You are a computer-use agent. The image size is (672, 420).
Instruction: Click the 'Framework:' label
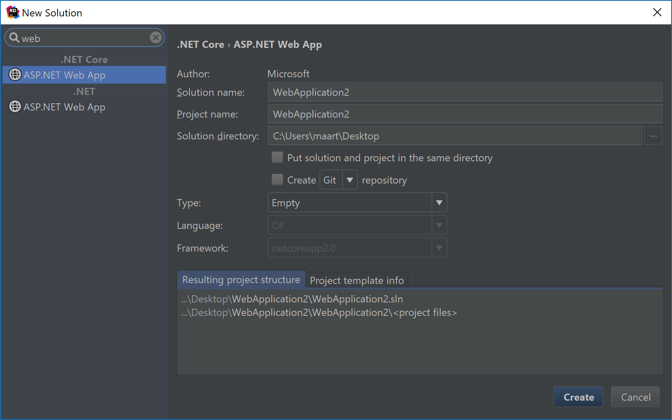(x=202, y=248)
